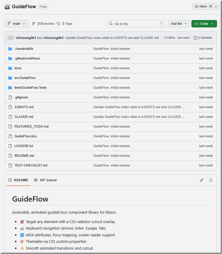Open docs row 'GuideFlow: initial release' commit
Image resolution: width=222 pixels, height=254 pixels.
click(x=111, y=68)
